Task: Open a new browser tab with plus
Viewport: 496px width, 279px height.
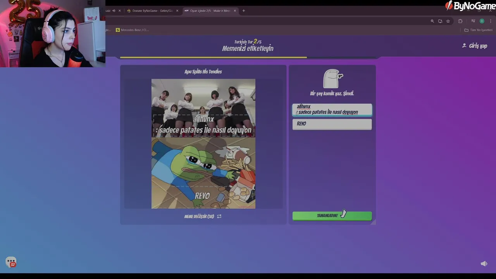Action: tap(243, 11)
